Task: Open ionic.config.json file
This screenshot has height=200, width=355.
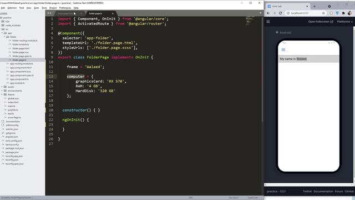Action: 14,141
